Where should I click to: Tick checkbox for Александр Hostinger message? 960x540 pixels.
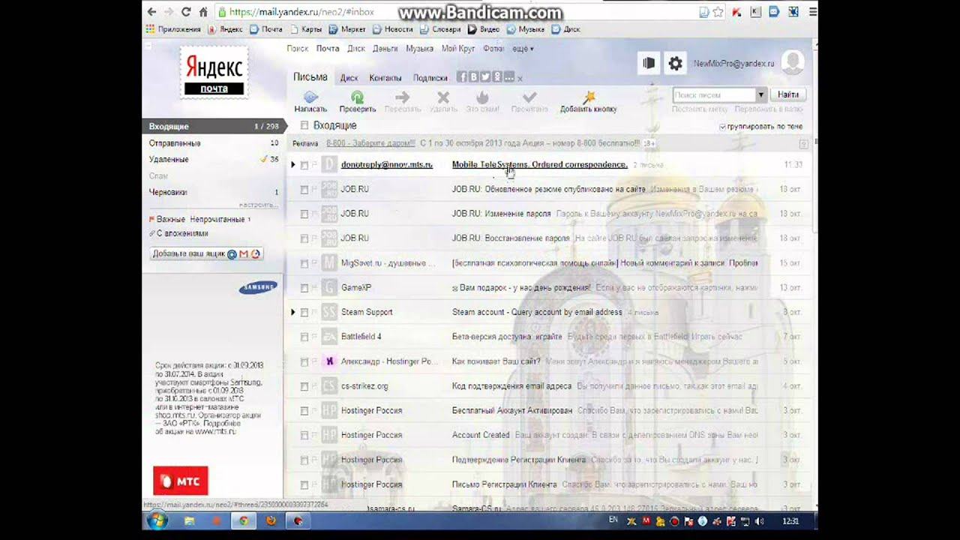point(304,361)
